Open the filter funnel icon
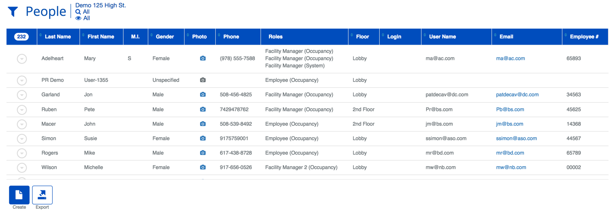Image resolution: width=615 pixels, height=213 pixels. coord(13,12)
